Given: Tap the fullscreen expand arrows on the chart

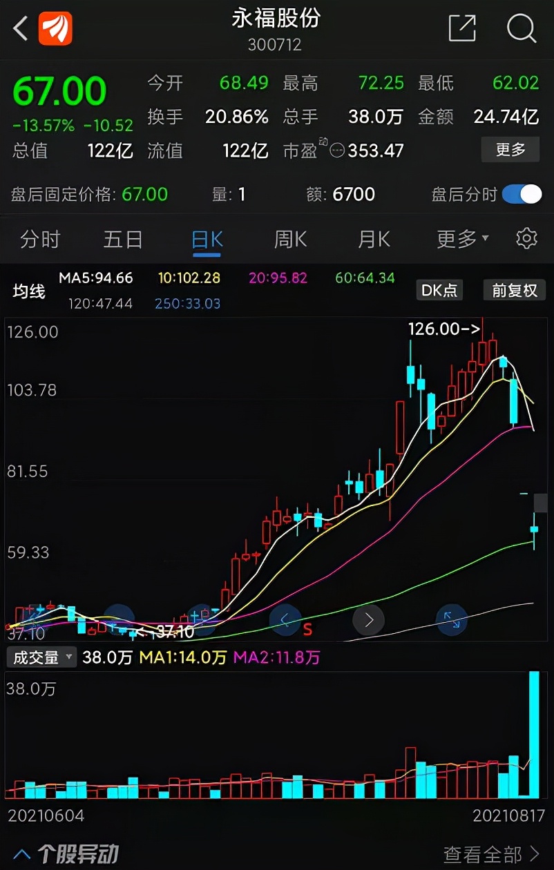Looking at the screenshot, I should click(452, 620).
